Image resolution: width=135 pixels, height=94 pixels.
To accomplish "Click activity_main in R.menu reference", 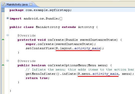I will (105, 74).
